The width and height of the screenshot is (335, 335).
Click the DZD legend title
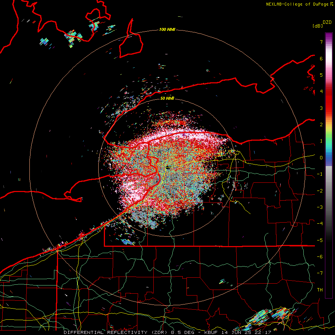pyautogui.click(x=327, y=22)
